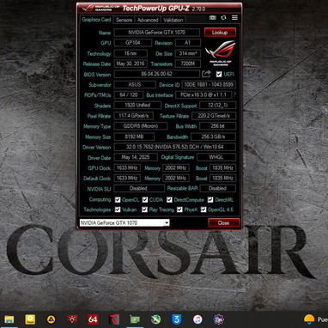Viewport: 328px width, 328px height.
Task: Click the Transistors value 7200M
Action: (187, 64)
